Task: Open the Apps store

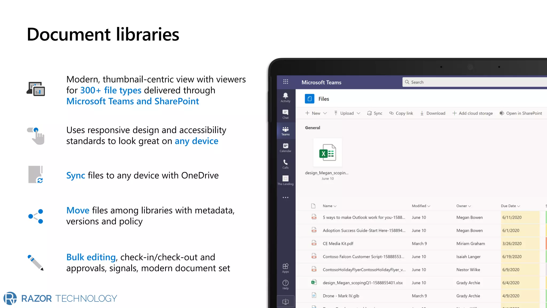Action: point(286,268)
